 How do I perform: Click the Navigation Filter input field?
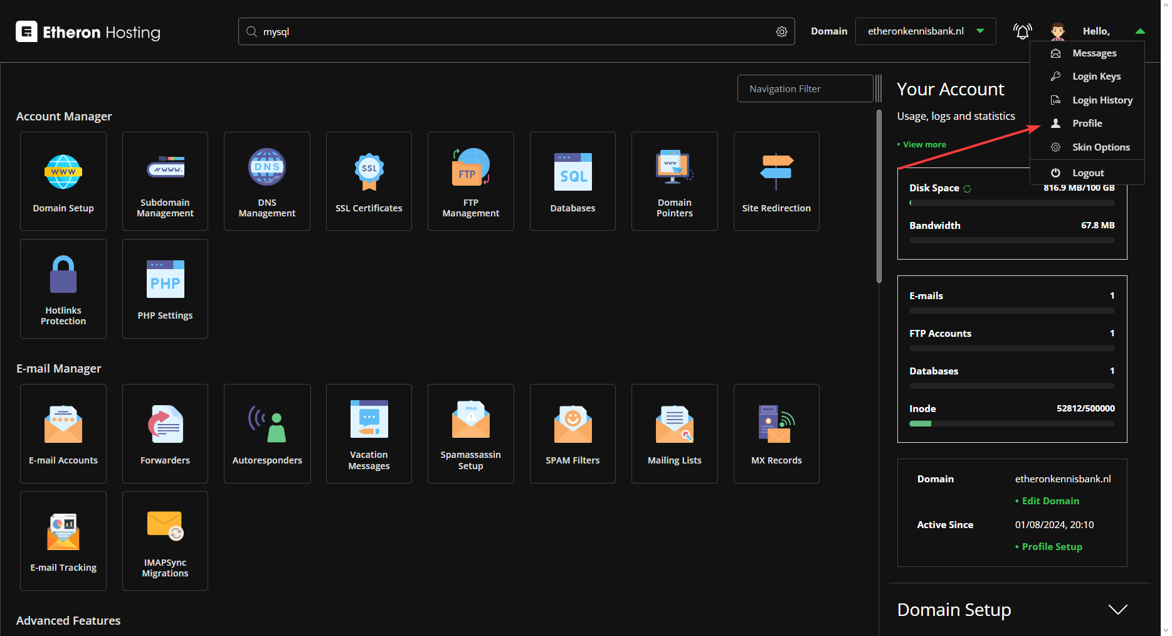805,89
